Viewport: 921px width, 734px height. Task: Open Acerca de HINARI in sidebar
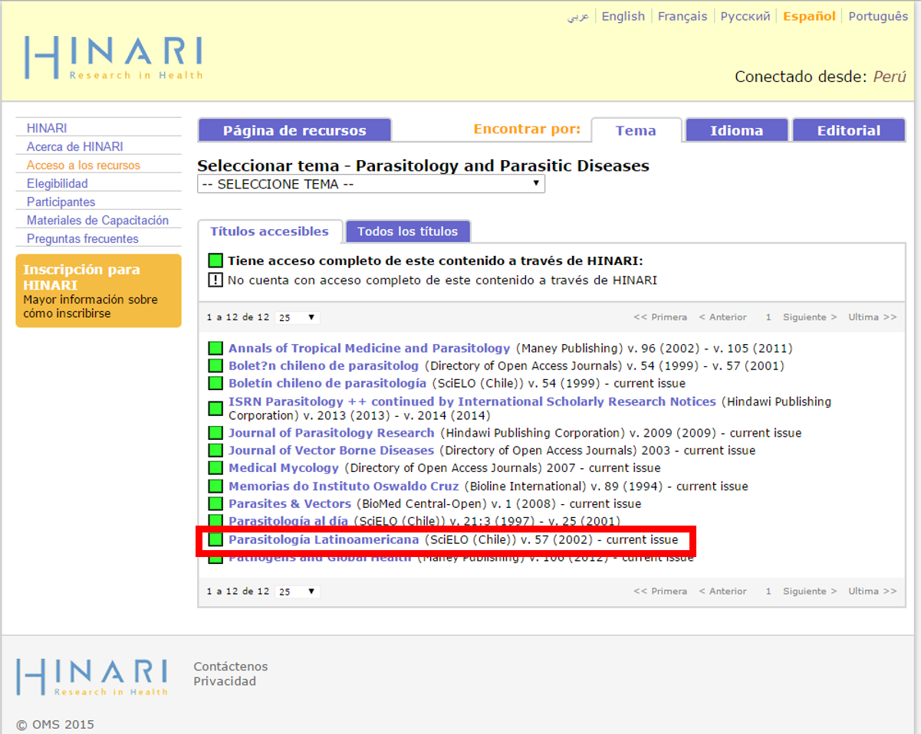[74, 146]
